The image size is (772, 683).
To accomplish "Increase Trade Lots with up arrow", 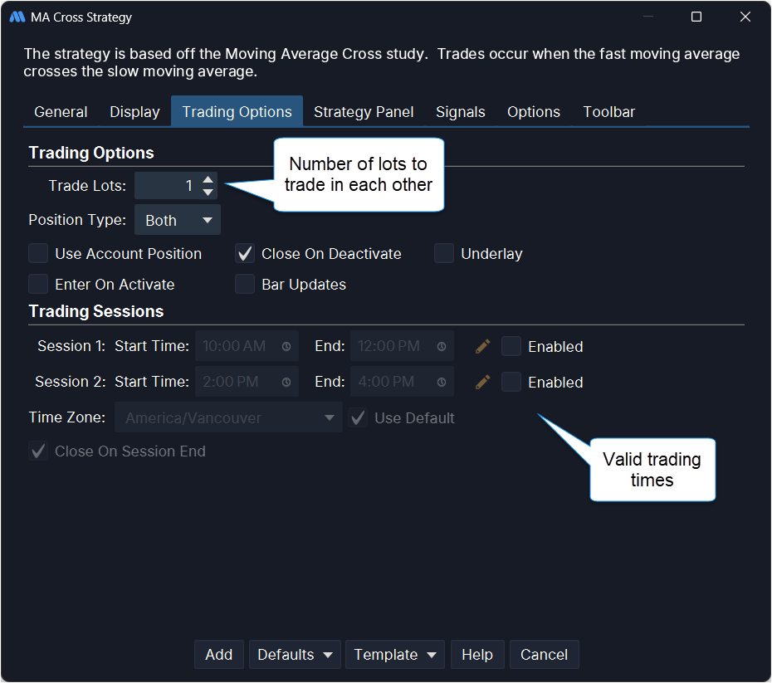I will point(208,179).
